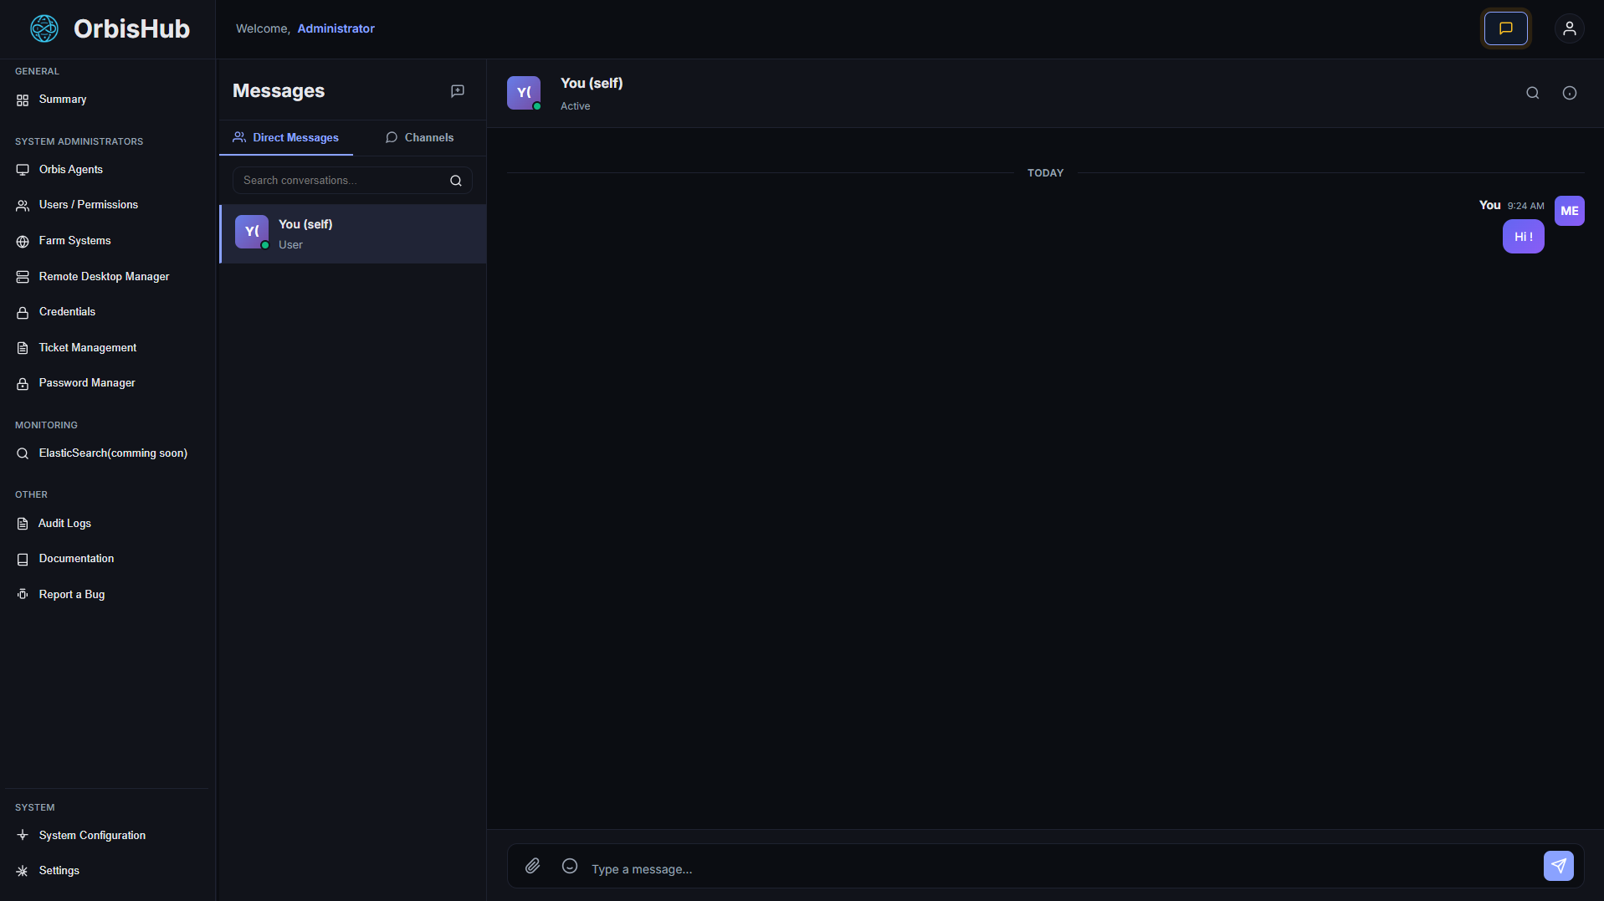This screenshot has width=1604, height=901.
Task: Click the OrbisHub globe logo
Action: point(43,28)
